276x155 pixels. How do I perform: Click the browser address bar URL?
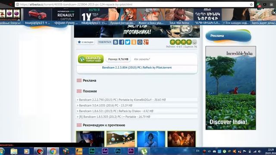tap(76, 4)
